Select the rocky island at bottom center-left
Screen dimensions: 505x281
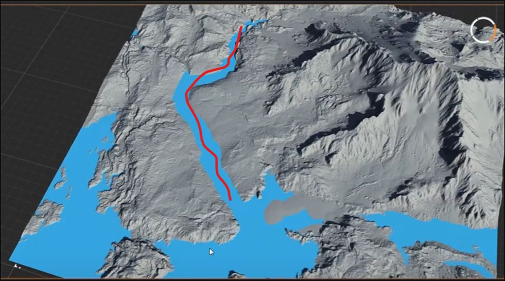click(135, 259)
